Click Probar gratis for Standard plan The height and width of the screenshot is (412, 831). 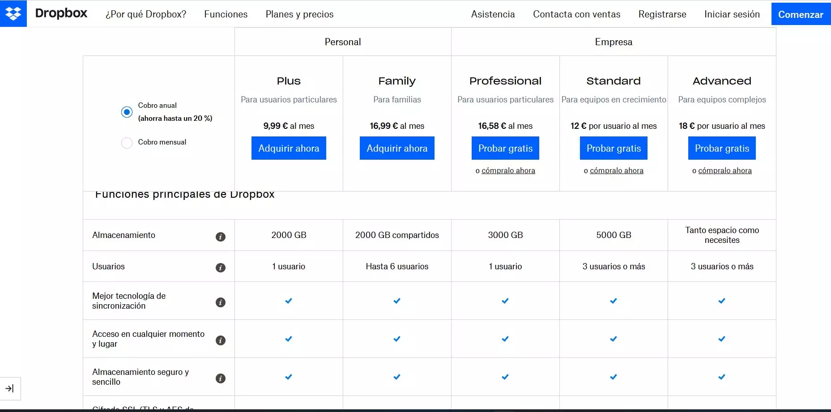[614, 148]
